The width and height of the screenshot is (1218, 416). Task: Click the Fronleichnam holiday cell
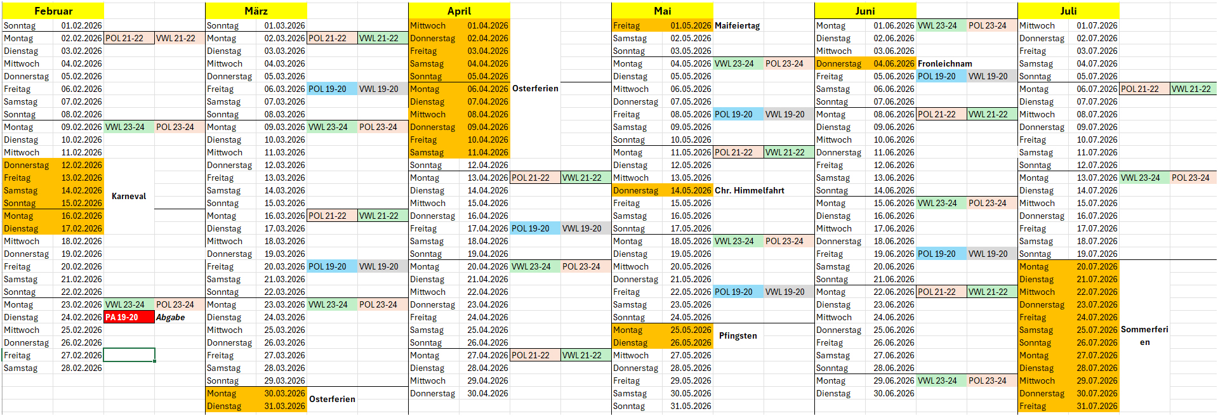[944, 63]
